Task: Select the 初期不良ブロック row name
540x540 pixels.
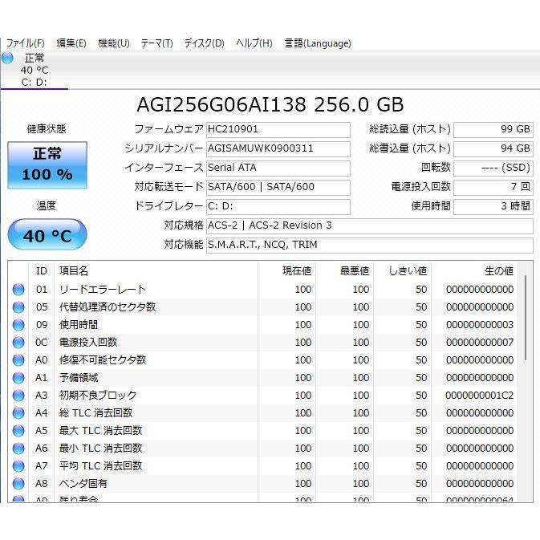Action: (x=98, y=396)
